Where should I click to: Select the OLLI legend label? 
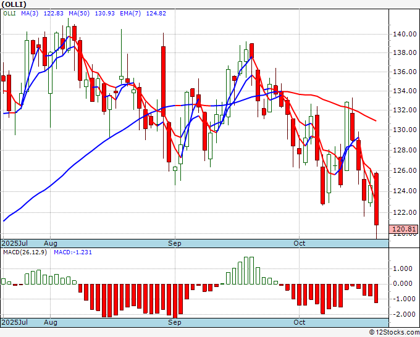coord(9,14)
